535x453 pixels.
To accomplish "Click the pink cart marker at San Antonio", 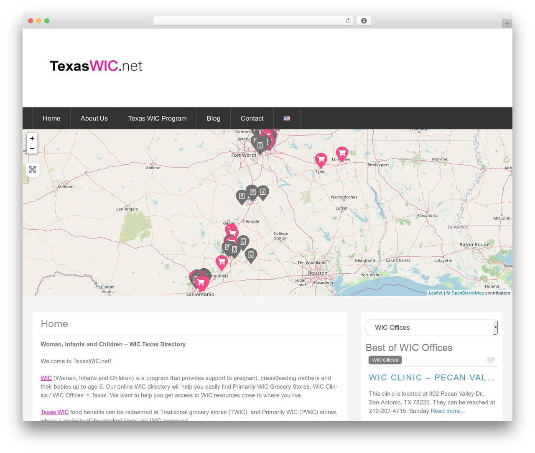I will [x=201, y=283].
